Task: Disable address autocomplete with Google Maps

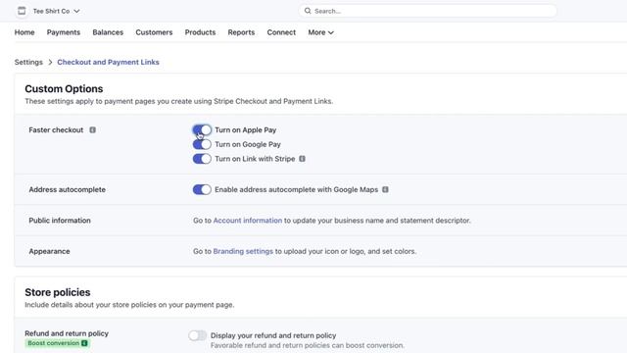Action: pyautogui.click(x=202, y=189)
